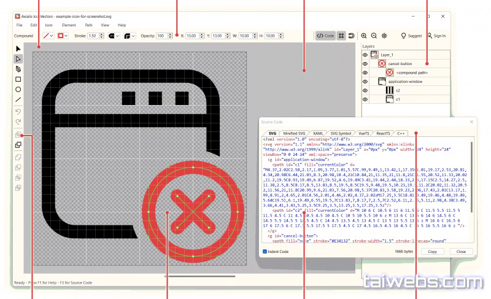The width and height of the screenshot is (491, 299).
Task: Expand the stroke line cap dropdown
Action: tap(117, 36)
